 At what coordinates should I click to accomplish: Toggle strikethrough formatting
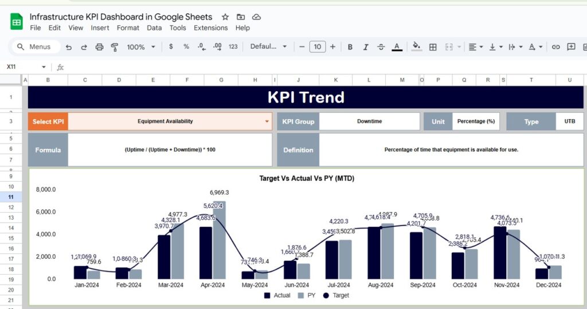pos(381,47)
